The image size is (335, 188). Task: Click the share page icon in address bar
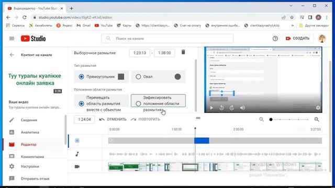[284, 17]
